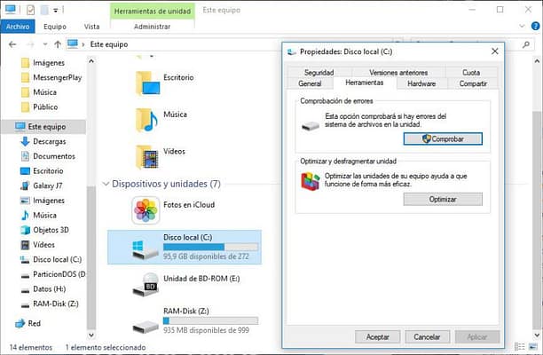Click the Optimizar button
The width and height of the screenshot is (543, 355).
[443, 199]
